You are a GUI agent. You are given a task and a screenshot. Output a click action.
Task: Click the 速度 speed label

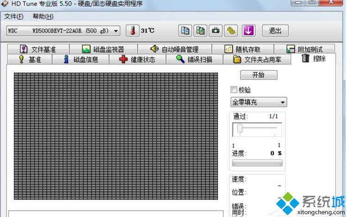coord(239,179)
